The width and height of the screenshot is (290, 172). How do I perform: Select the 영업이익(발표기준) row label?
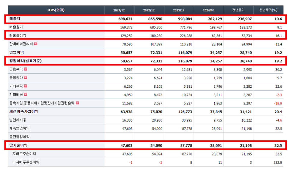point(26,61)
